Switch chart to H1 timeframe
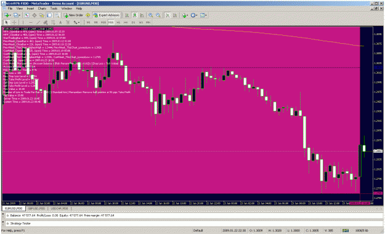This screenshot has height=234, width=385. 118,22
